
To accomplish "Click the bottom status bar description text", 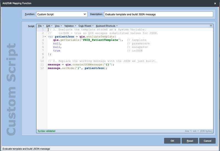I will [x=26, y=149].
